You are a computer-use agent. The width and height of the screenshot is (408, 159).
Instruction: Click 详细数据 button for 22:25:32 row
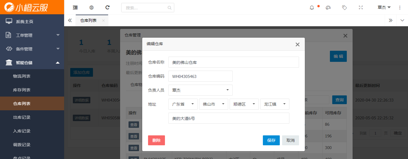(x=82, y=118)
